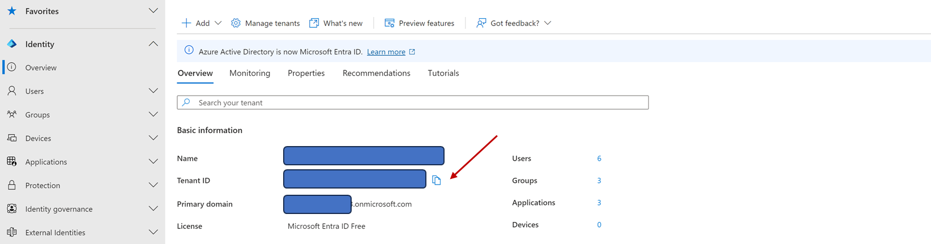Collapse the Identity section
Image resolution: width=931 pixels, height=244 pixels.
click(x=153, y=44)
